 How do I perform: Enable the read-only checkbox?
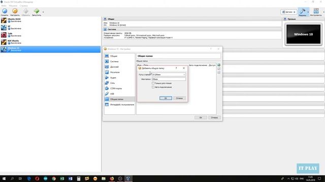(x=153, y=83)
